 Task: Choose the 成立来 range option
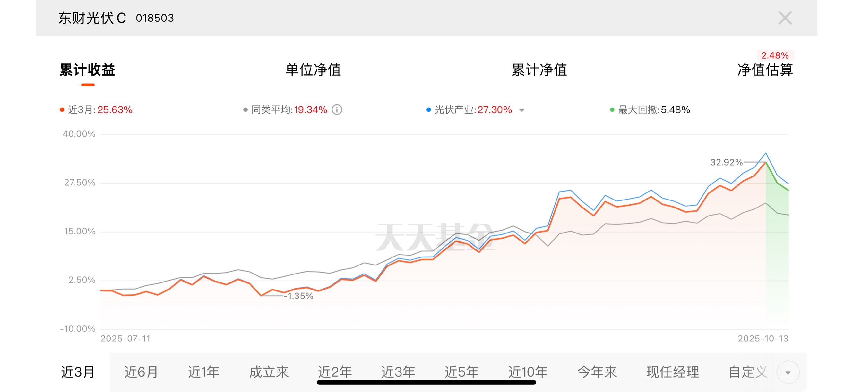(x=269, y=372)
